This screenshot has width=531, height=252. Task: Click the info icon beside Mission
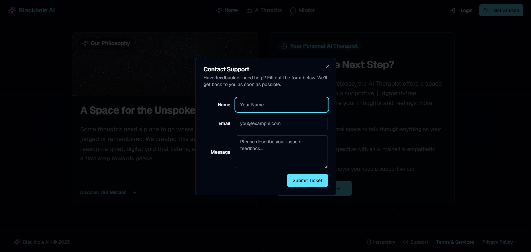coord(293,10)
